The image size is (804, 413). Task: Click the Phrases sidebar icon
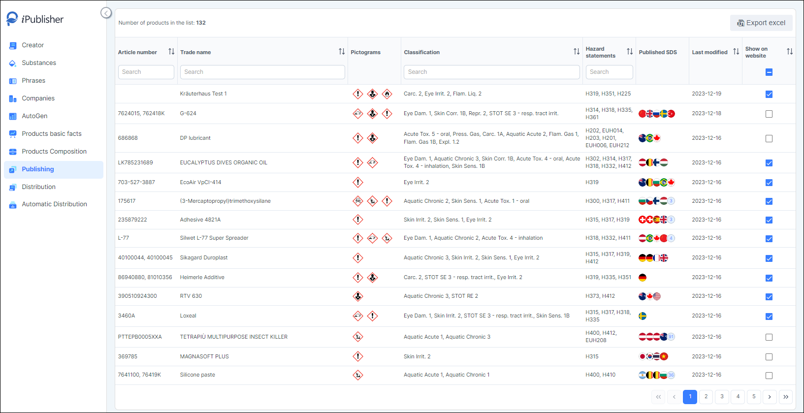click(13, 81)
